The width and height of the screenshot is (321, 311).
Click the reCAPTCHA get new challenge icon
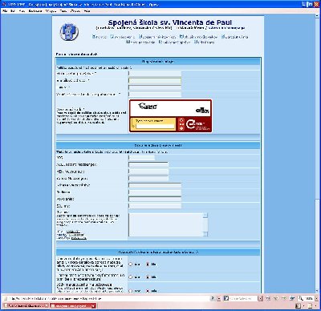181,120
